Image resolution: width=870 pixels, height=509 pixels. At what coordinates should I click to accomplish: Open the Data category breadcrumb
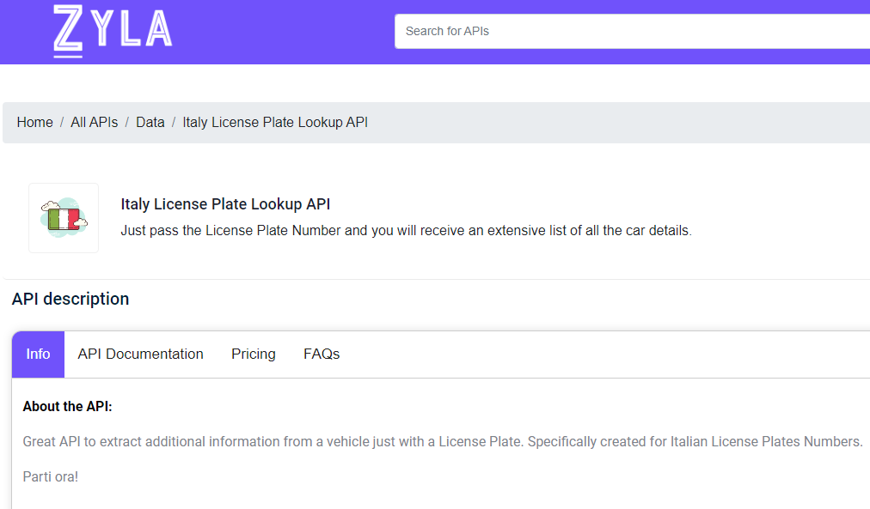coord(150,123)
